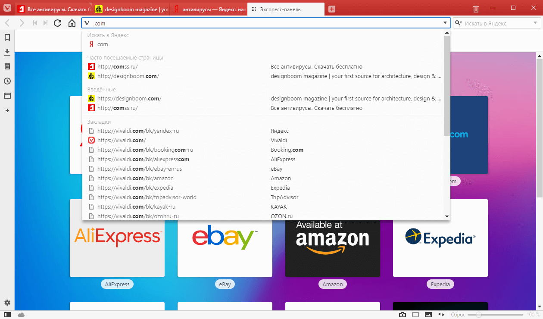The image size is (543, 319).
Task: Click the AliExpress label below thumbnail
Action: click(117, 284)
